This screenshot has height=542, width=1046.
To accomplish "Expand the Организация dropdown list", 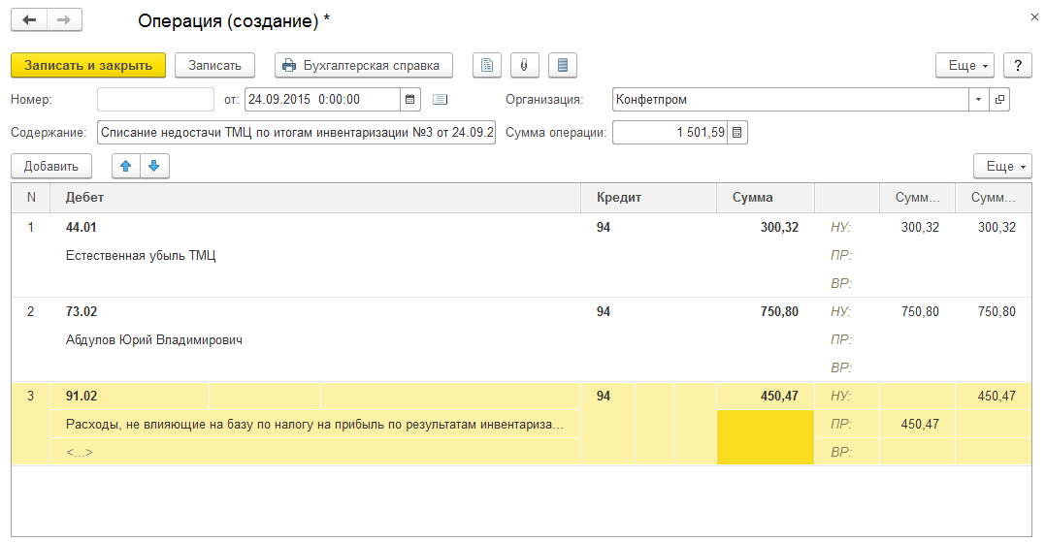I will pos(978,99).
